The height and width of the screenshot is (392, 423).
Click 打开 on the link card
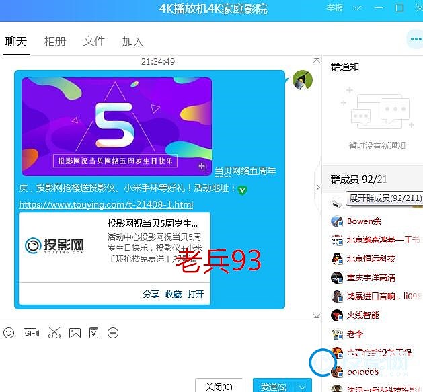(x=196, y=294)
